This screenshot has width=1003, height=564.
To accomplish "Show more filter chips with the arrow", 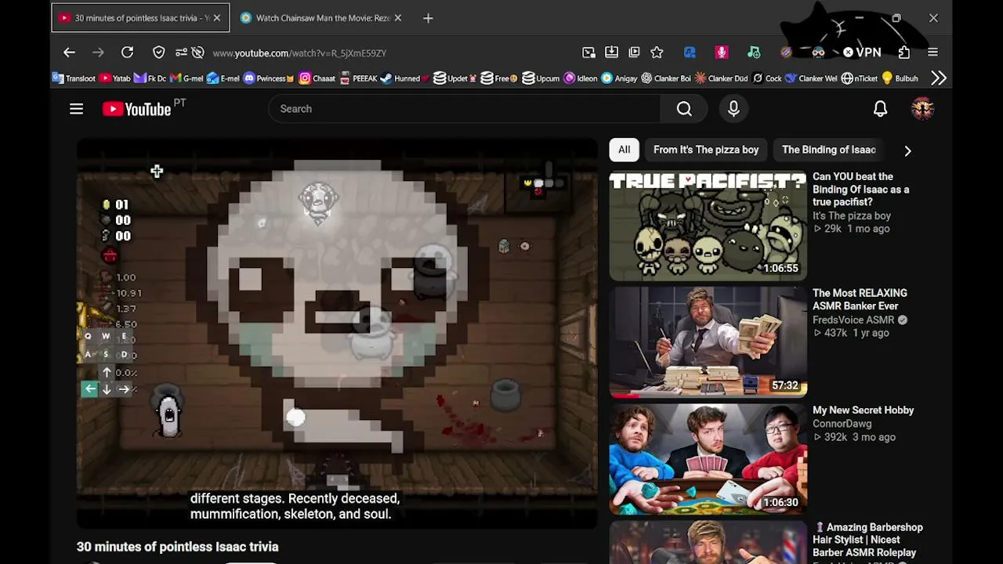I will coord(907,150).
